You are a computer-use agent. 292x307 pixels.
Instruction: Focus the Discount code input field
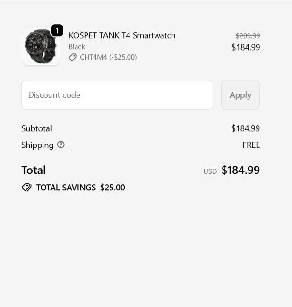click(x=117, y=95)
